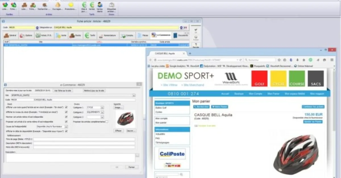Viewport: 341px width, 178px height.
Task: Click the ColiPoste logo on website sidebar
Action: pyautogui.click(x=172, y=154)
